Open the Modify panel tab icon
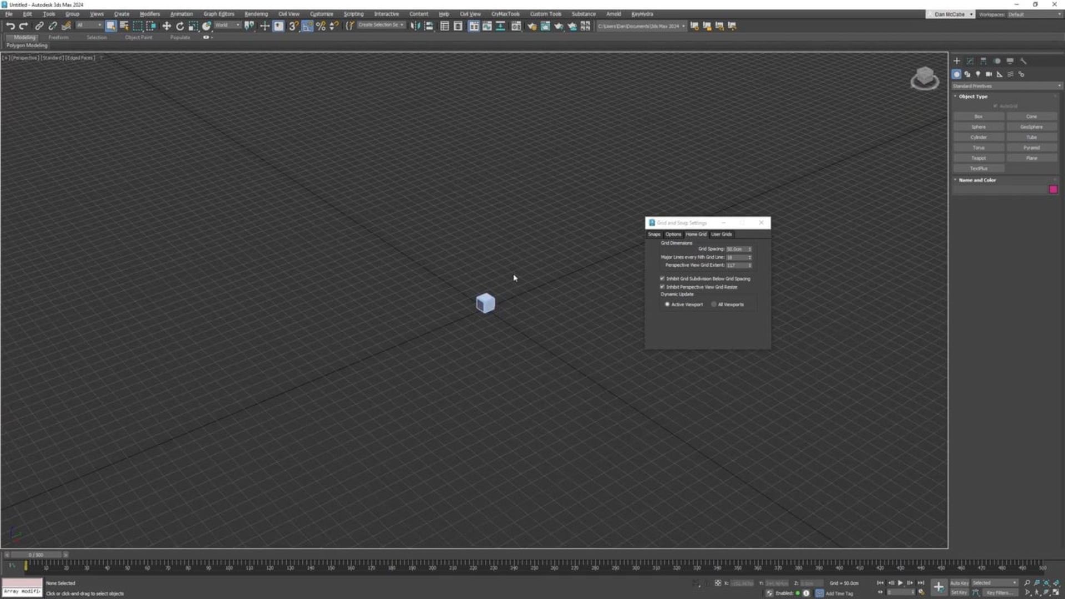Screen dimensions: 1065x599 pos(970,61)
